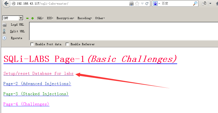Click the Split URL button label

[17, 31]
